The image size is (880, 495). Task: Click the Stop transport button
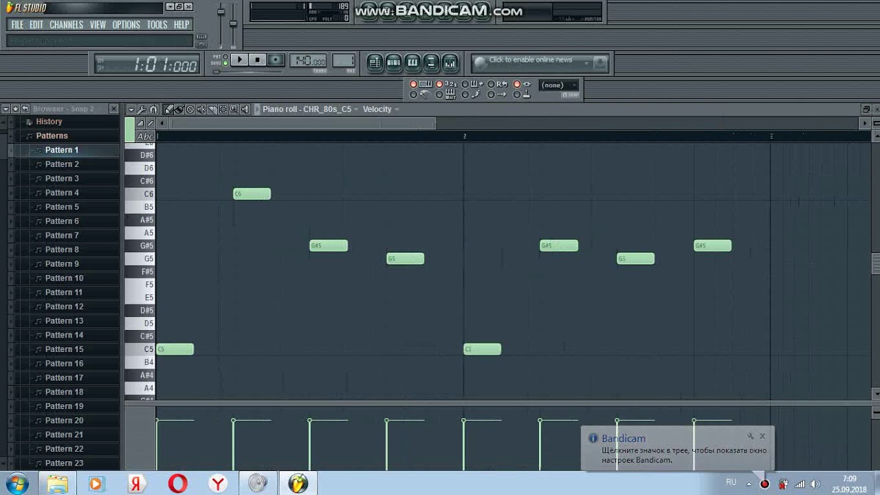pos(257,60)
